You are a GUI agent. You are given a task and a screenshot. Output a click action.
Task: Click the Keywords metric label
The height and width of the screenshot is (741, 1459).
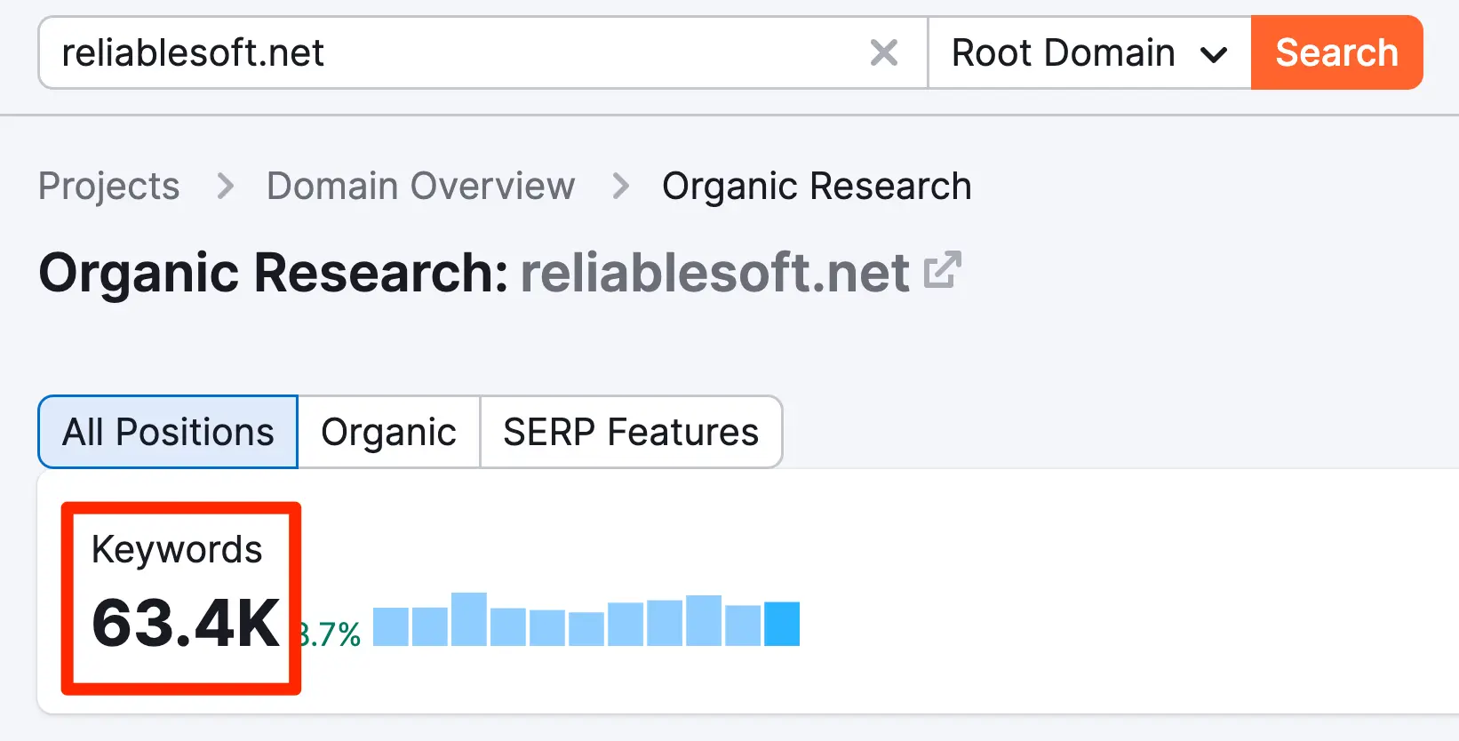(x=177, y=550)
